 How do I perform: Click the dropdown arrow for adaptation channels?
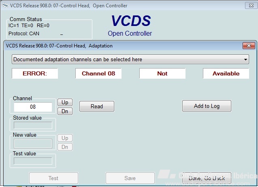pyautogui.click(x=245, y=60)
